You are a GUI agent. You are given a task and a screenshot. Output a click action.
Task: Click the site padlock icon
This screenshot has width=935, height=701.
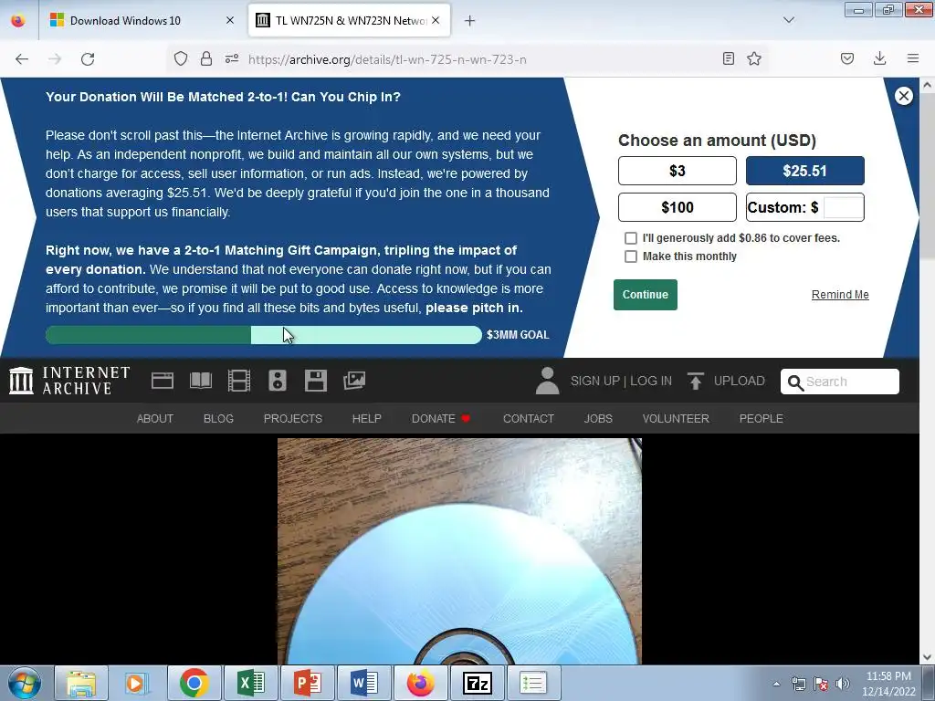pyautogui.click(x=205, y=58)
